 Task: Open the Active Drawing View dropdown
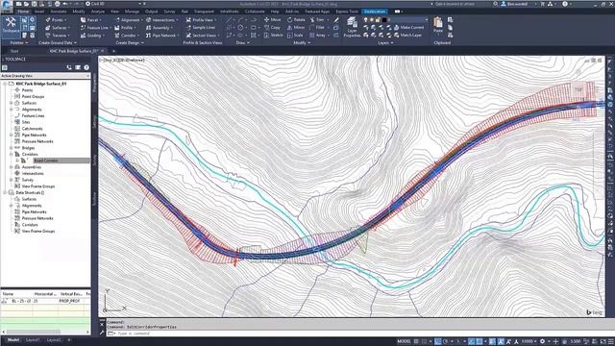point(45,75)
